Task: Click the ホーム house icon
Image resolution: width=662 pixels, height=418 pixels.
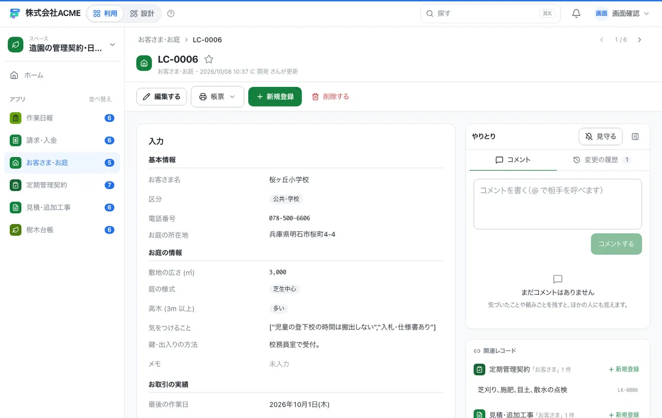Action: 14,75
